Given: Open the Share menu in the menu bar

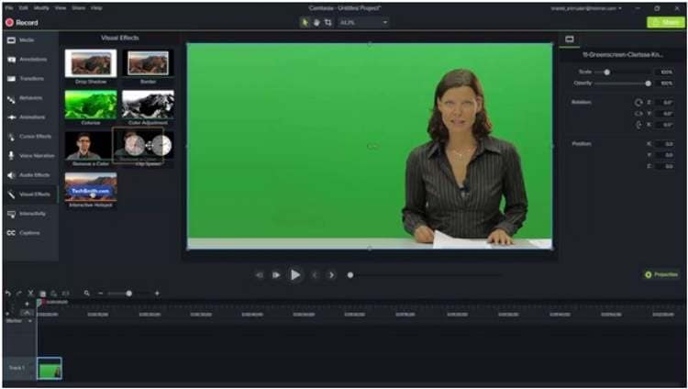Looking at the screenshot, I should 79,8.
